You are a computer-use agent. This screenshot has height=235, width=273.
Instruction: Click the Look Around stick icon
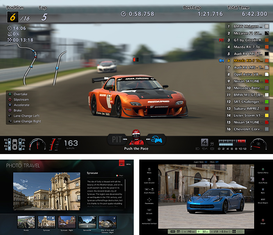tap(149, 179)
